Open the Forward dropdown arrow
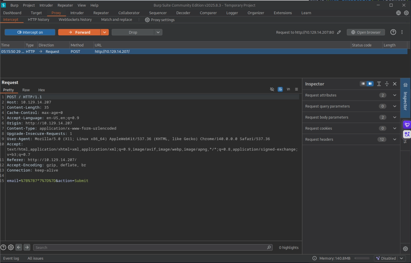The height and width of the screenshot is (263, 411). tap(105, 32)
